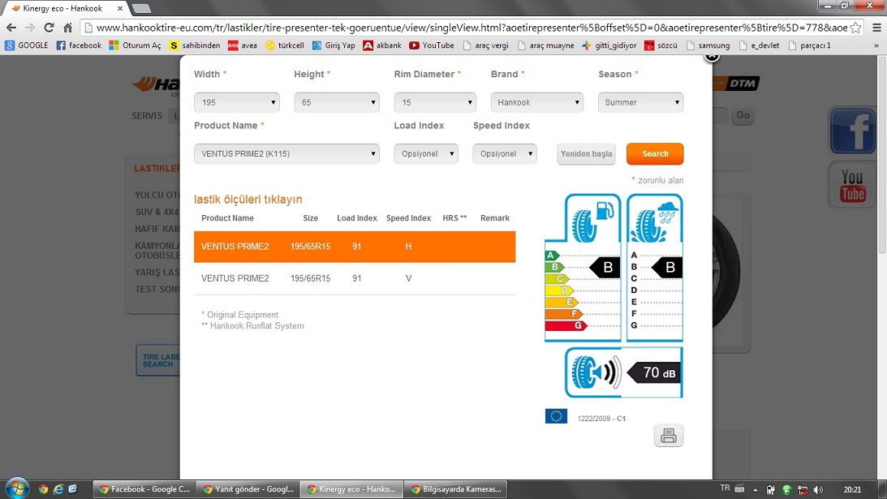Click the browser back arrow
This screenshot has height=499, width=887.
11,28
